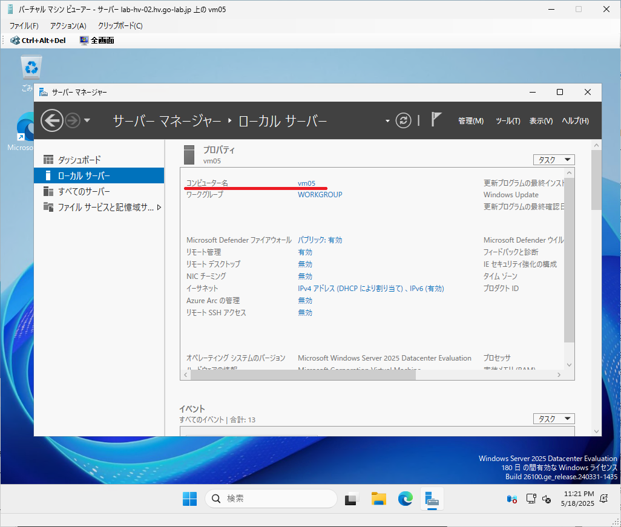The image size is (621, 527).
Task: Click リモート デスクトップ value 無効
Action: (305, 264)
